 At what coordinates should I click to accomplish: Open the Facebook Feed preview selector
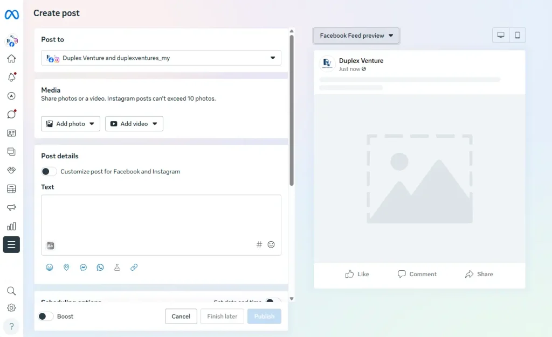[356, 35]
